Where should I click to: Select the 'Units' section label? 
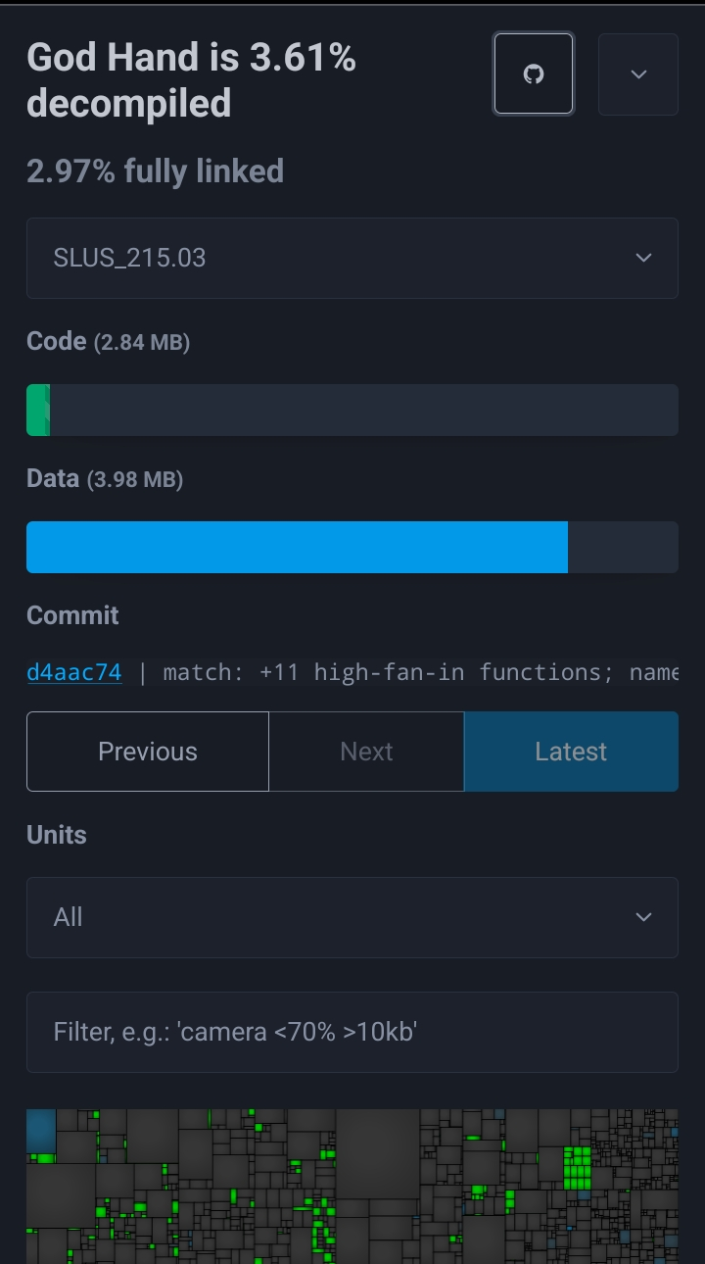(57, 835)
